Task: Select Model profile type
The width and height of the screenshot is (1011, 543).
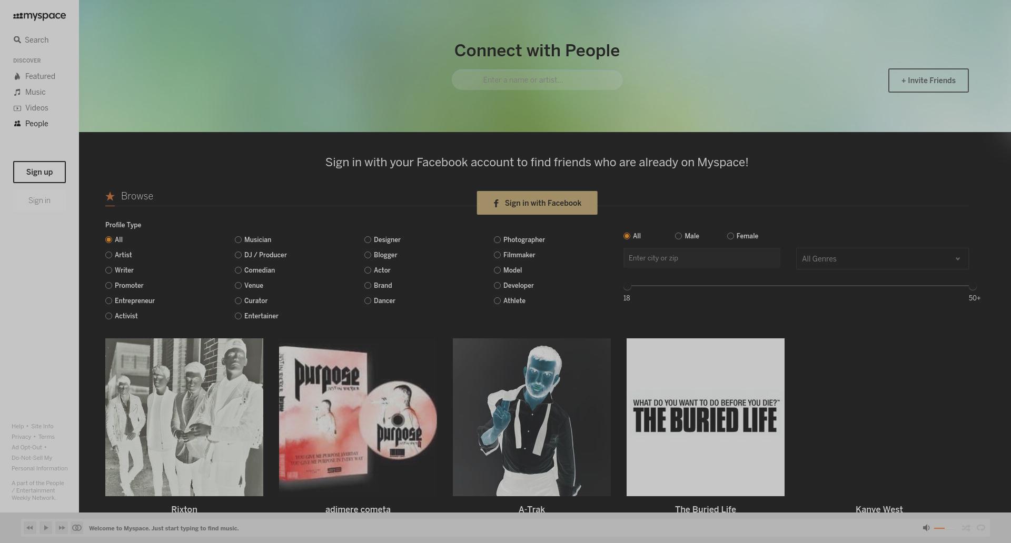Action: (x=497, y=270)
